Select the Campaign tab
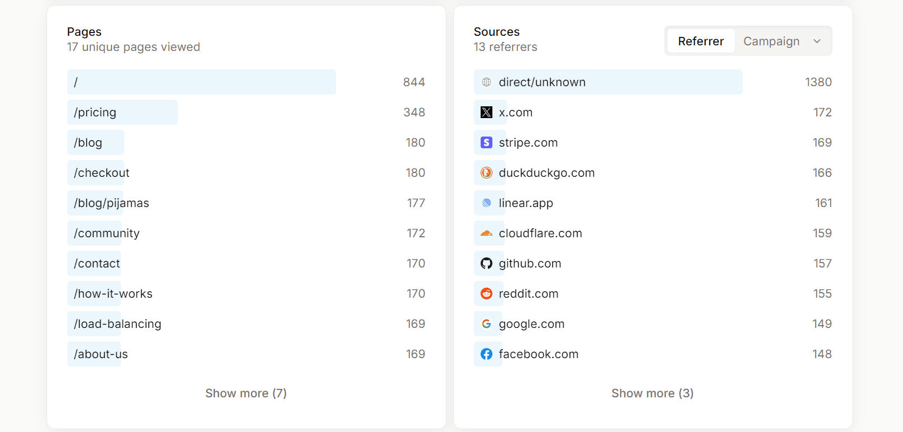This screenshot has height=432, width=903. pyautogui.click(x=771, y=41)
